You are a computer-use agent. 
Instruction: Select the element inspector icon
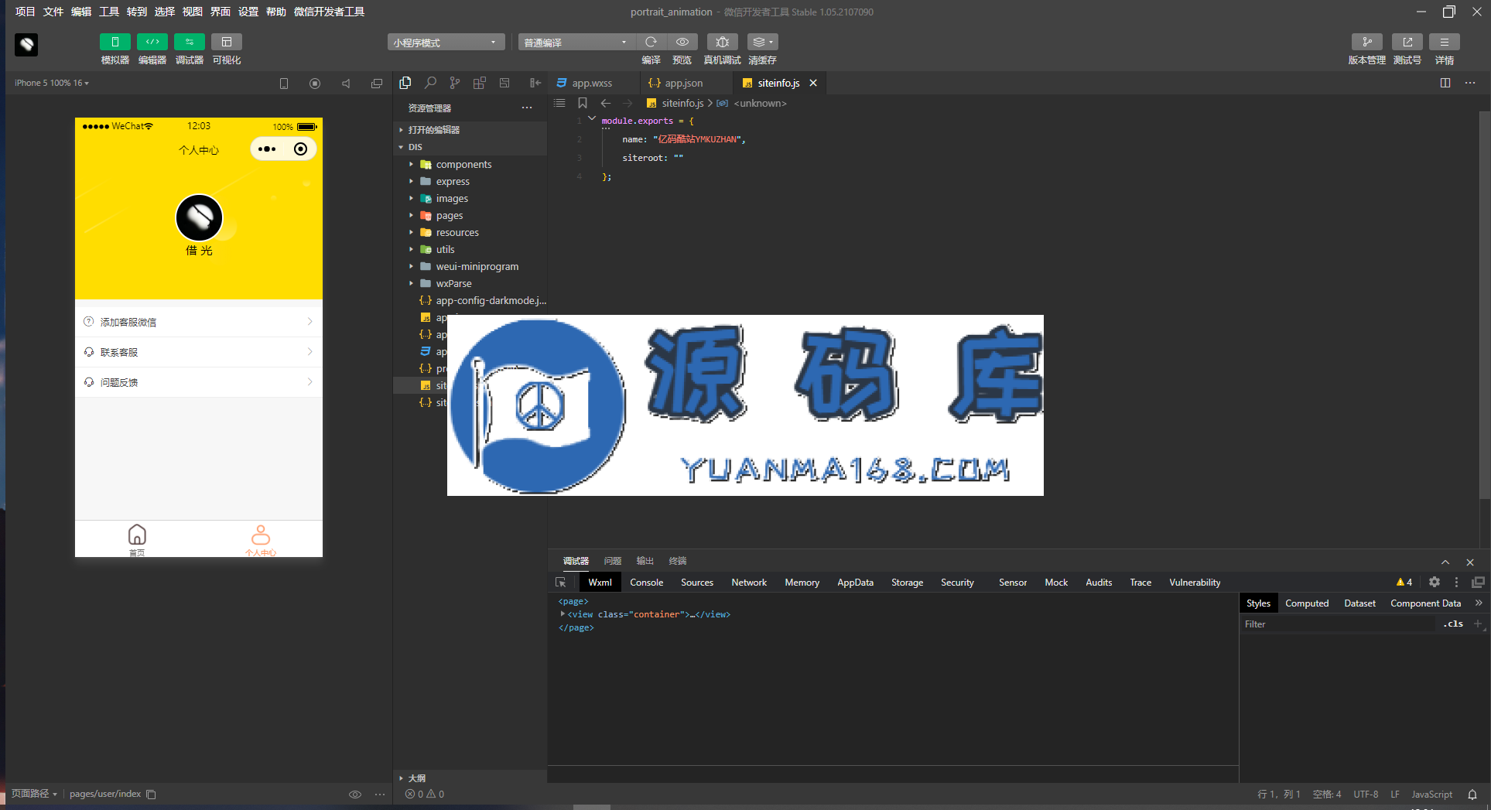[561, 583]
